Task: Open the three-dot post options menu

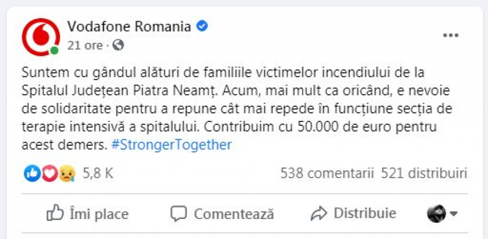Action: click(451, 35)
